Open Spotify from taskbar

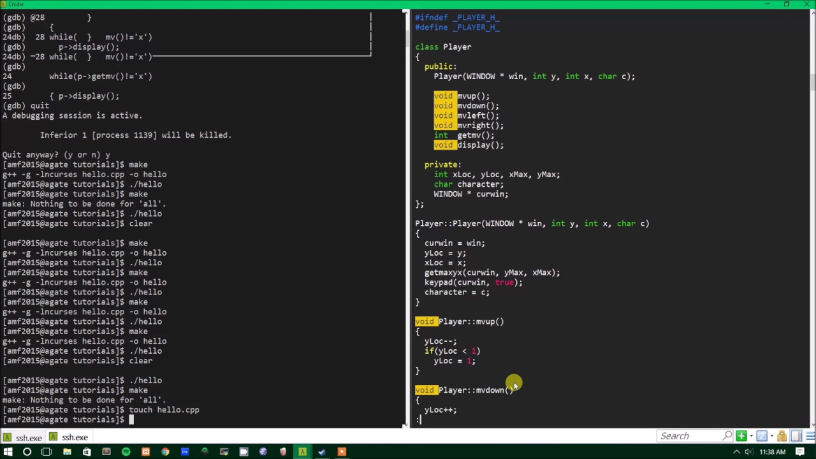[x=126, y=452]
